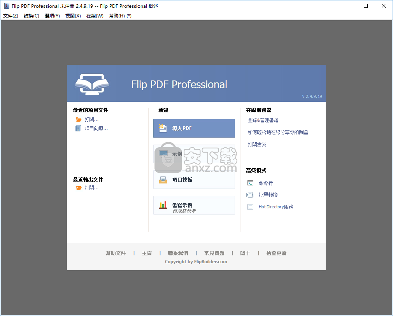Select the 項目模板 project template button
Image resolution: width=393 pixels, height=316 pixels.
click(194, 180)
